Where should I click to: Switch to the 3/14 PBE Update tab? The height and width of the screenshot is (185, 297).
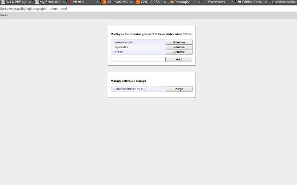(x=17, y=2)
